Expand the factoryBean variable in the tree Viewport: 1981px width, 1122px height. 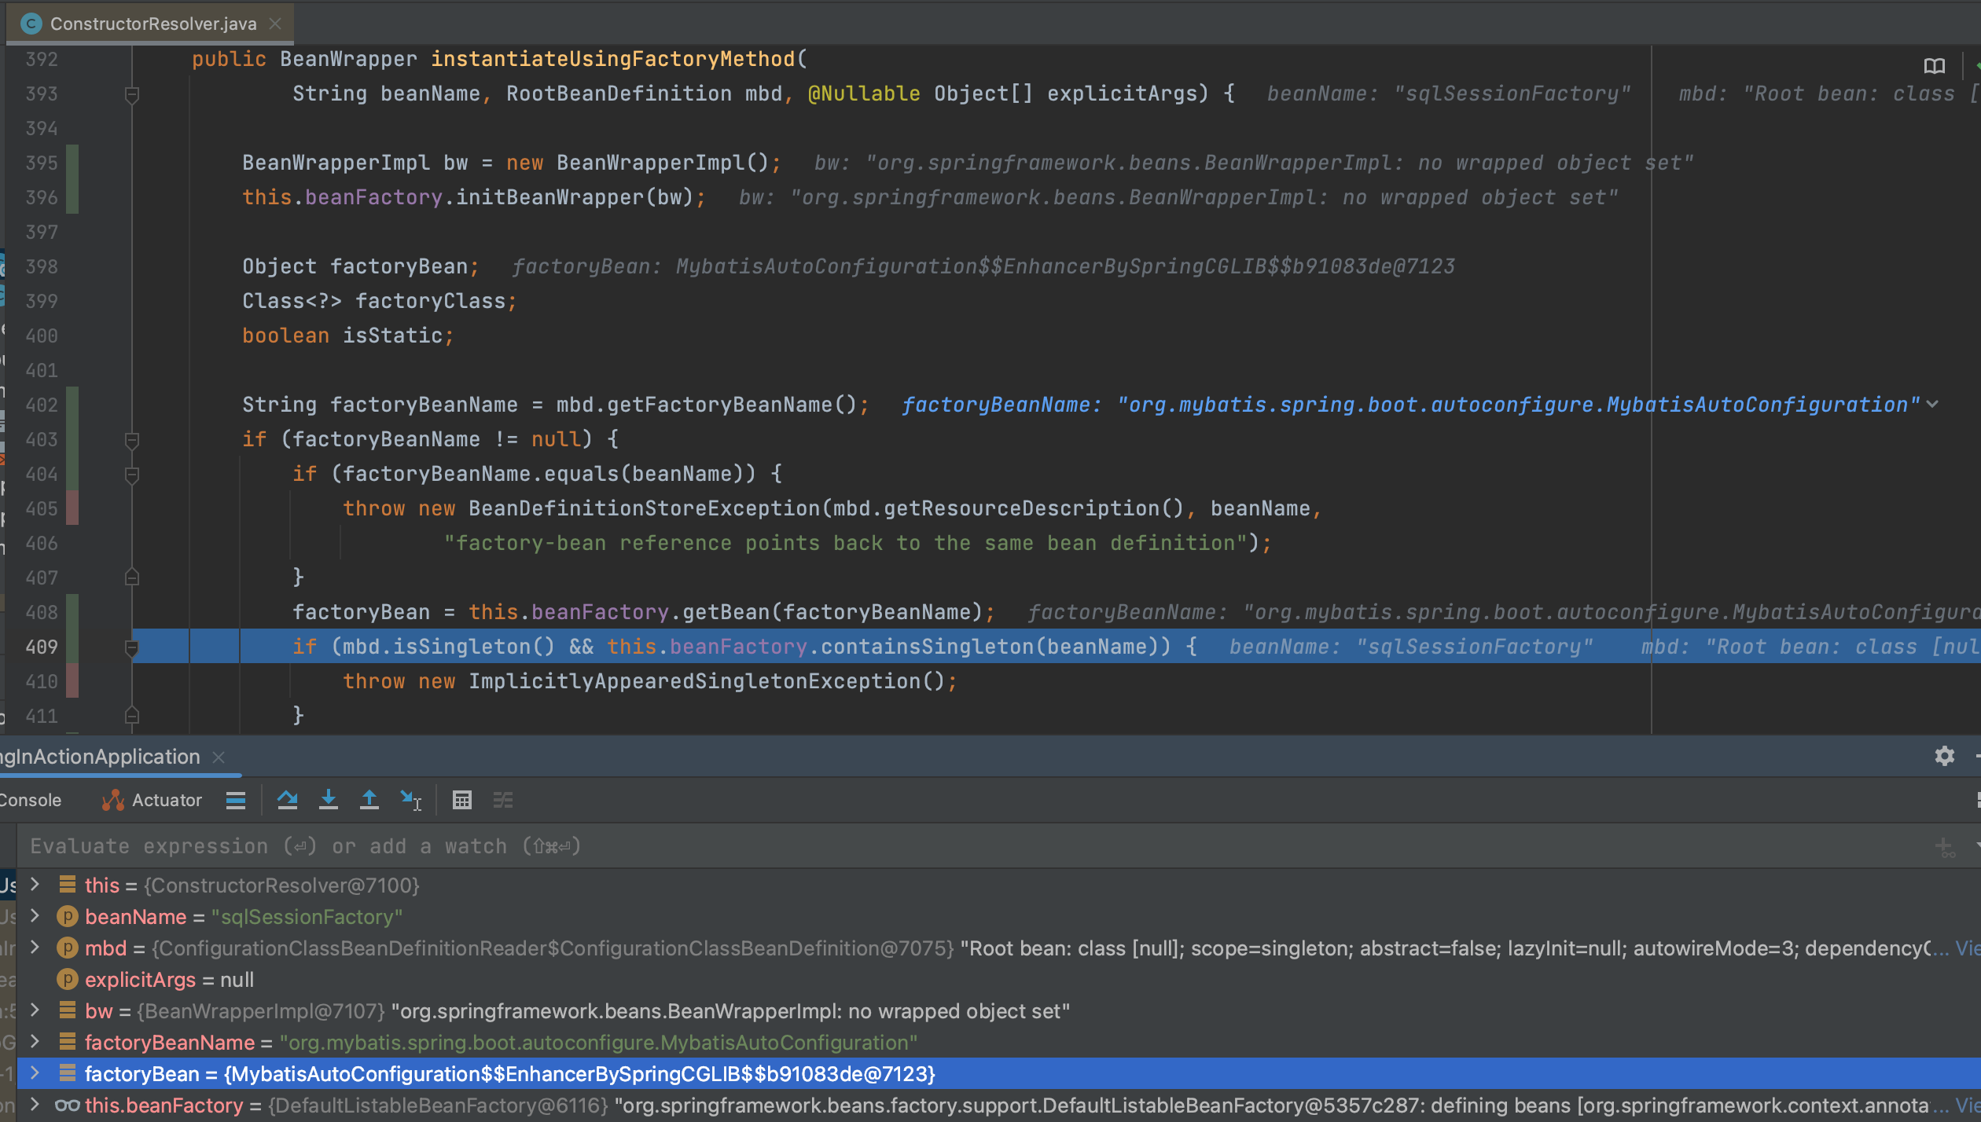coord(35,1073)
